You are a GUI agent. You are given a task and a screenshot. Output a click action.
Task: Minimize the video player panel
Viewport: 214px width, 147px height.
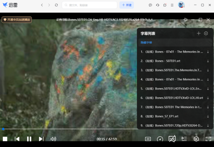pos(193,20)
